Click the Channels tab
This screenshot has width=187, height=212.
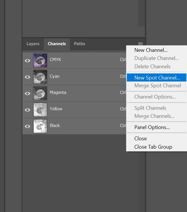click(x=57, y=44)
